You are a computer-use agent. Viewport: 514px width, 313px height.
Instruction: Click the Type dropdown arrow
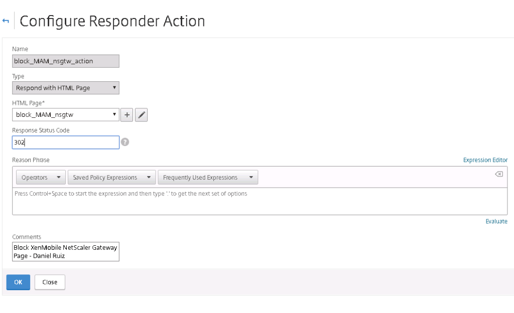pos(115,87)
